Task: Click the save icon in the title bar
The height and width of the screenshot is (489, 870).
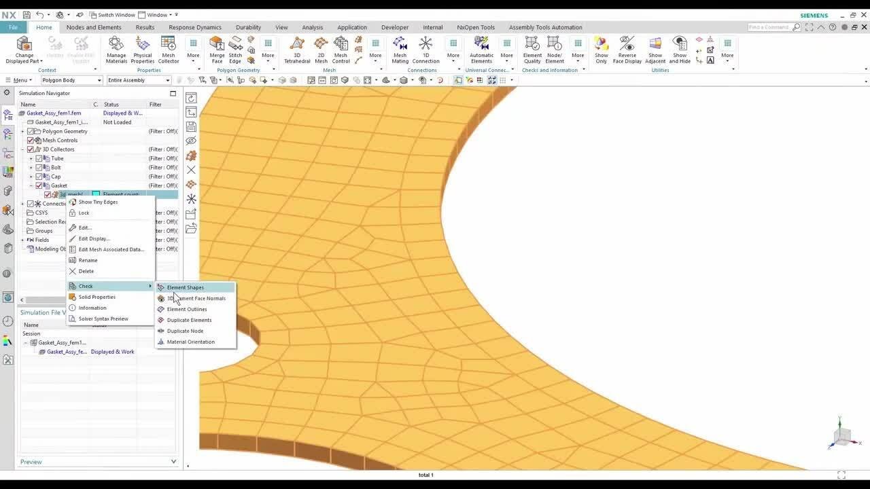Action: (27, 14)
